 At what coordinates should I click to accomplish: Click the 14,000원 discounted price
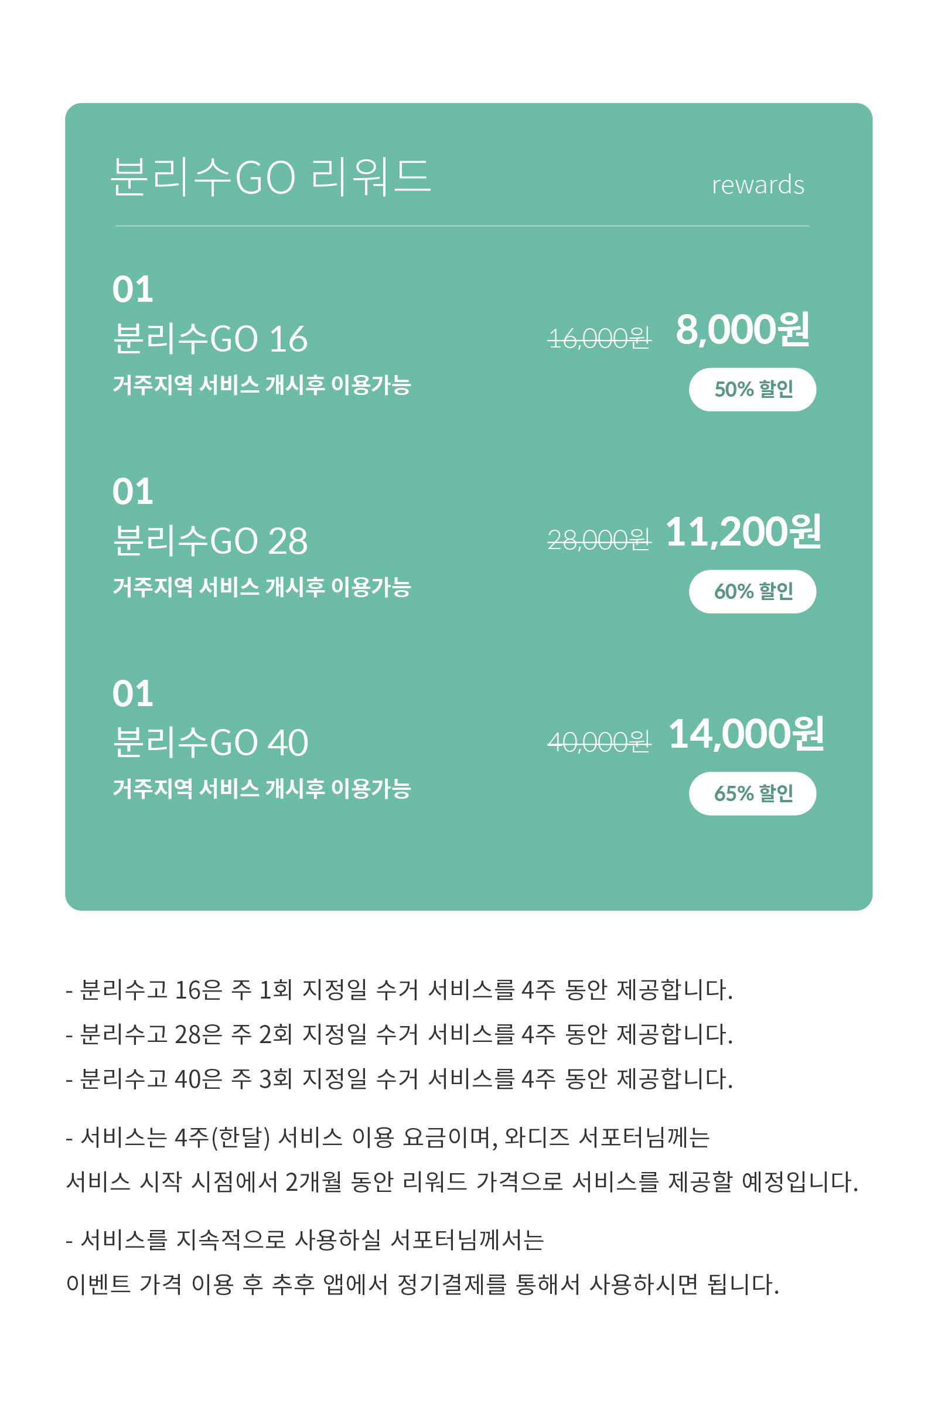coord(746,734)
